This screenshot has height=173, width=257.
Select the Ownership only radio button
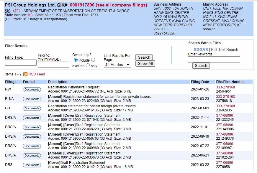(x=88, y=65)
